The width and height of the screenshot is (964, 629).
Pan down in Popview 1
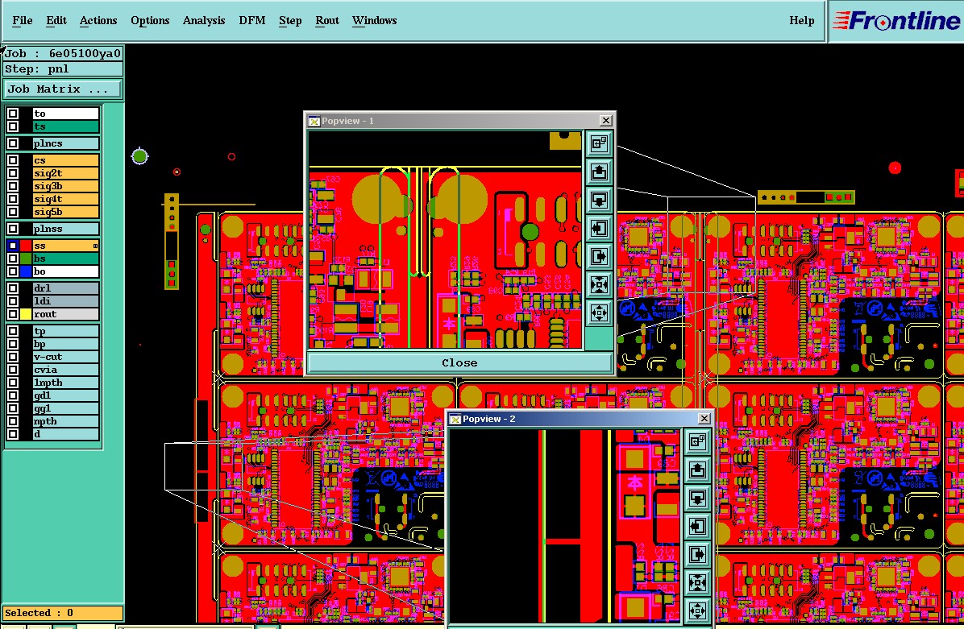coord(599,201)
